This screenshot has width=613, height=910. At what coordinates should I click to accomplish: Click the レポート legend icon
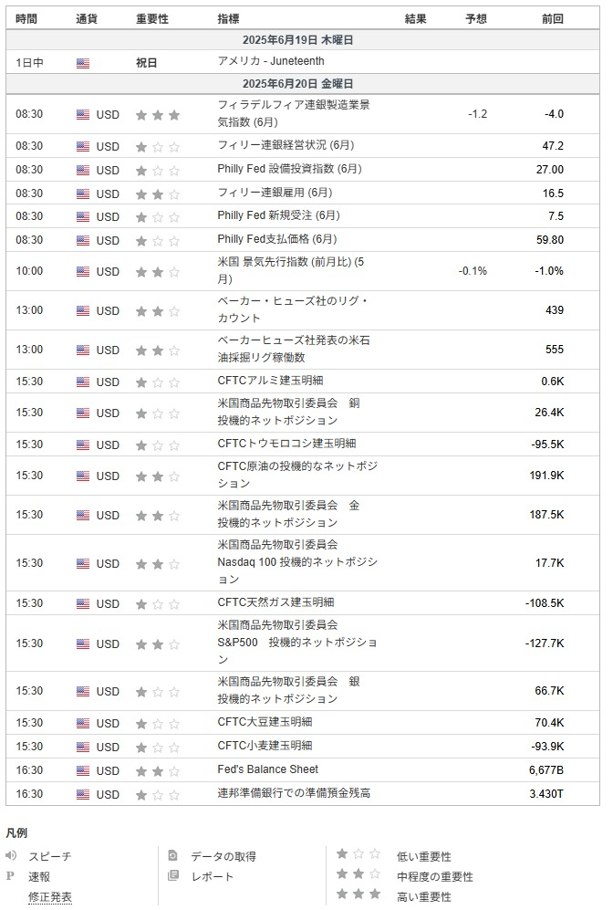(x=172, y=875)
